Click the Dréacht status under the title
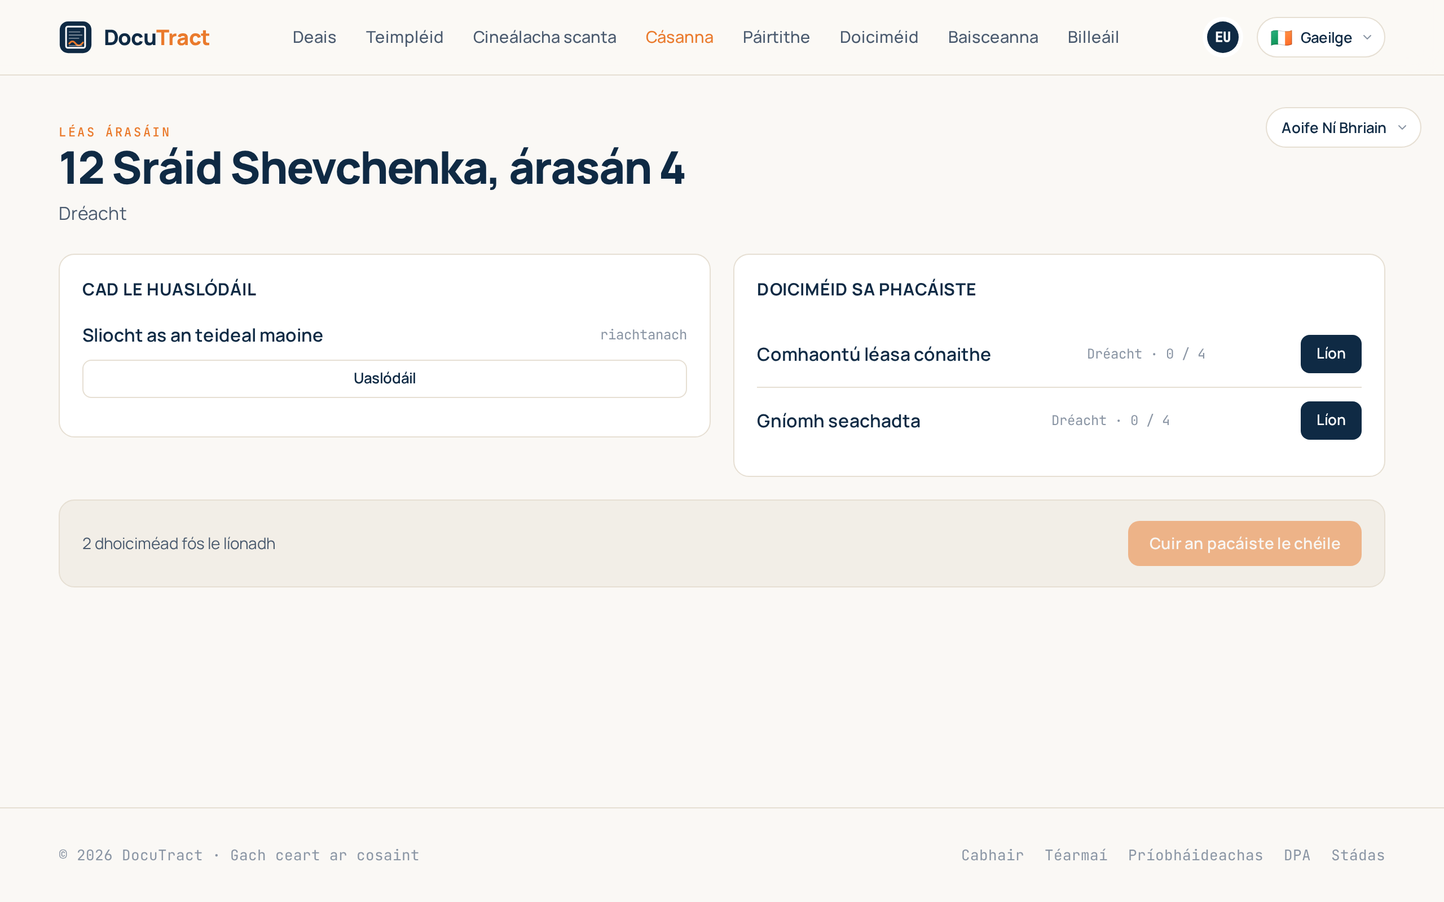 pos(93,214)
